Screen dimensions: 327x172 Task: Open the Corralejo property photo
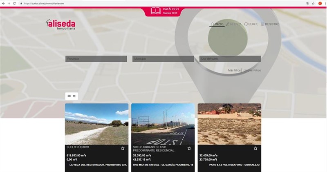click(229, 124)
